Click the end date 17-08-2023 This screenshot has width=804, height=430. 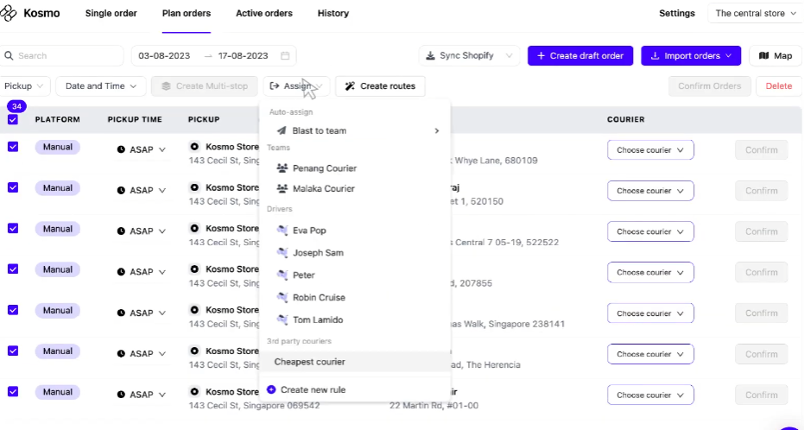pos(243,56)
